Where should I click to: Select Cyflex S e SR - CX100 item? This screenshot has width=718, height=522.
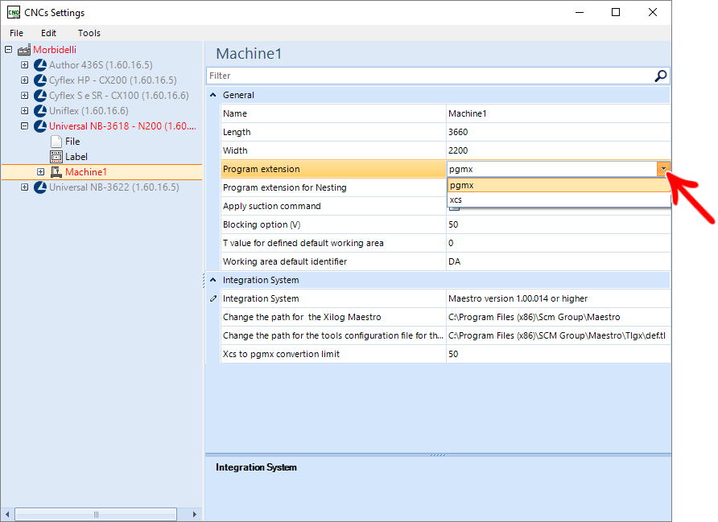click(119, 96)
